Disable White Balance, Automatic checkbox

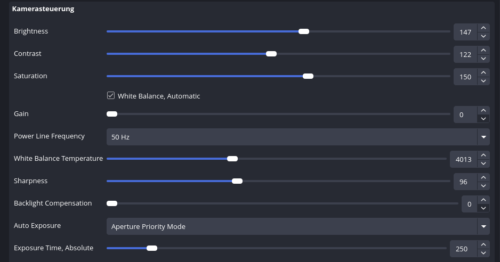pos(111,96)
